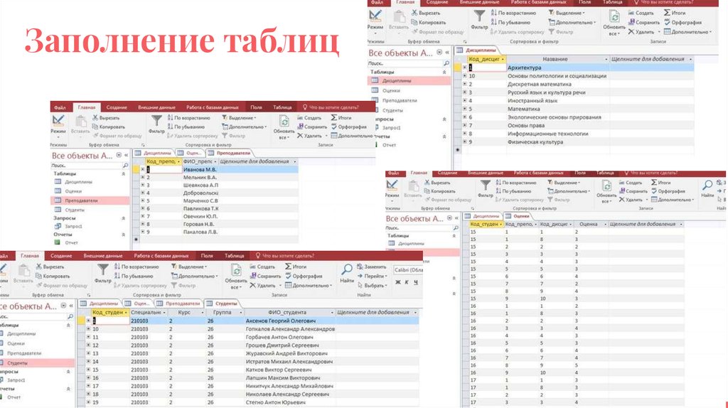Switch to the Студенты tab above the student list
Viewport: 728px width, 408px height.
point(223,304)
